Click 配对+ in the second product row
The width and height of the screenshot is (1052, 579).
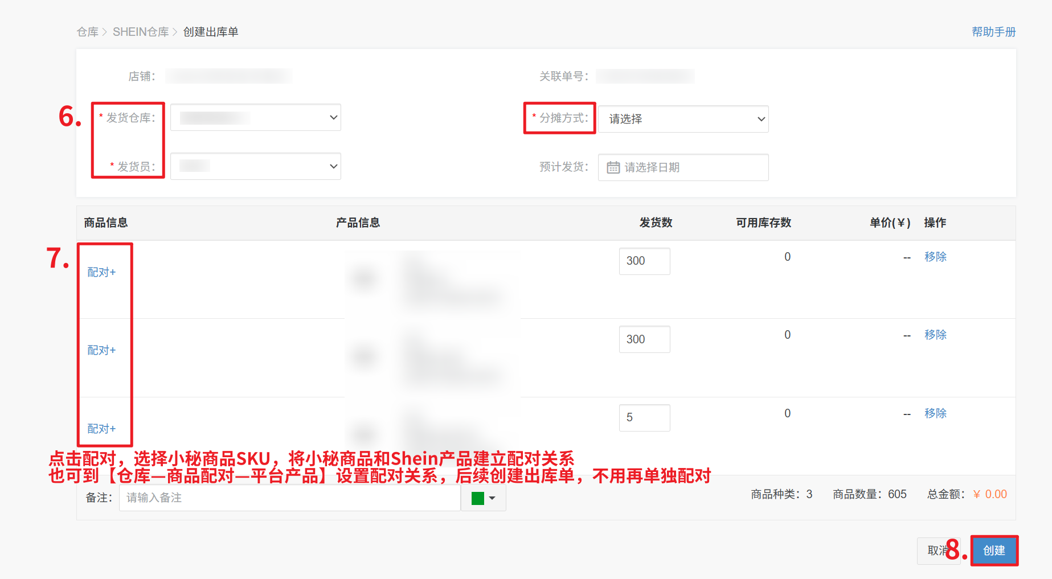point(101,350)
